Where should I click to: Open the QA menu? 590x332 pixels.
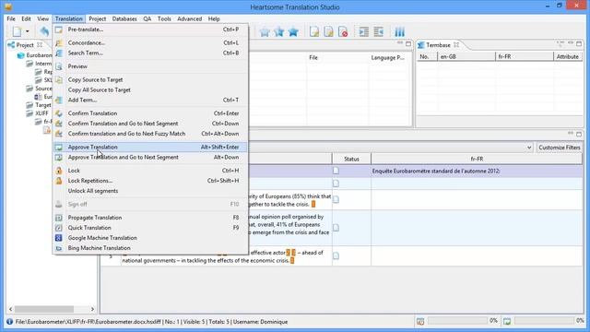147,18
